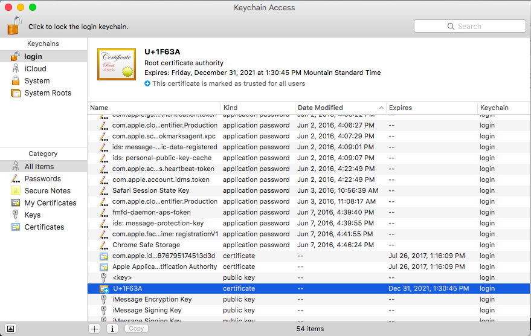Select Apple Application certificate authority row
This screenshot has width=531, height=336.
click(164, 267)
